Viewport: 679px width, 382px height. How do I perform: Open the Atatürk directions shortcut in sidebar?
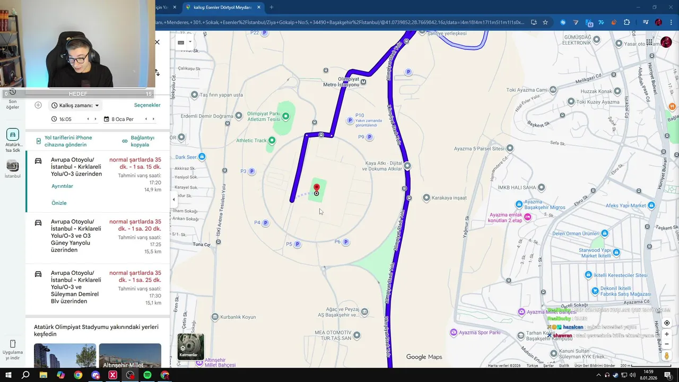point(13,135)
